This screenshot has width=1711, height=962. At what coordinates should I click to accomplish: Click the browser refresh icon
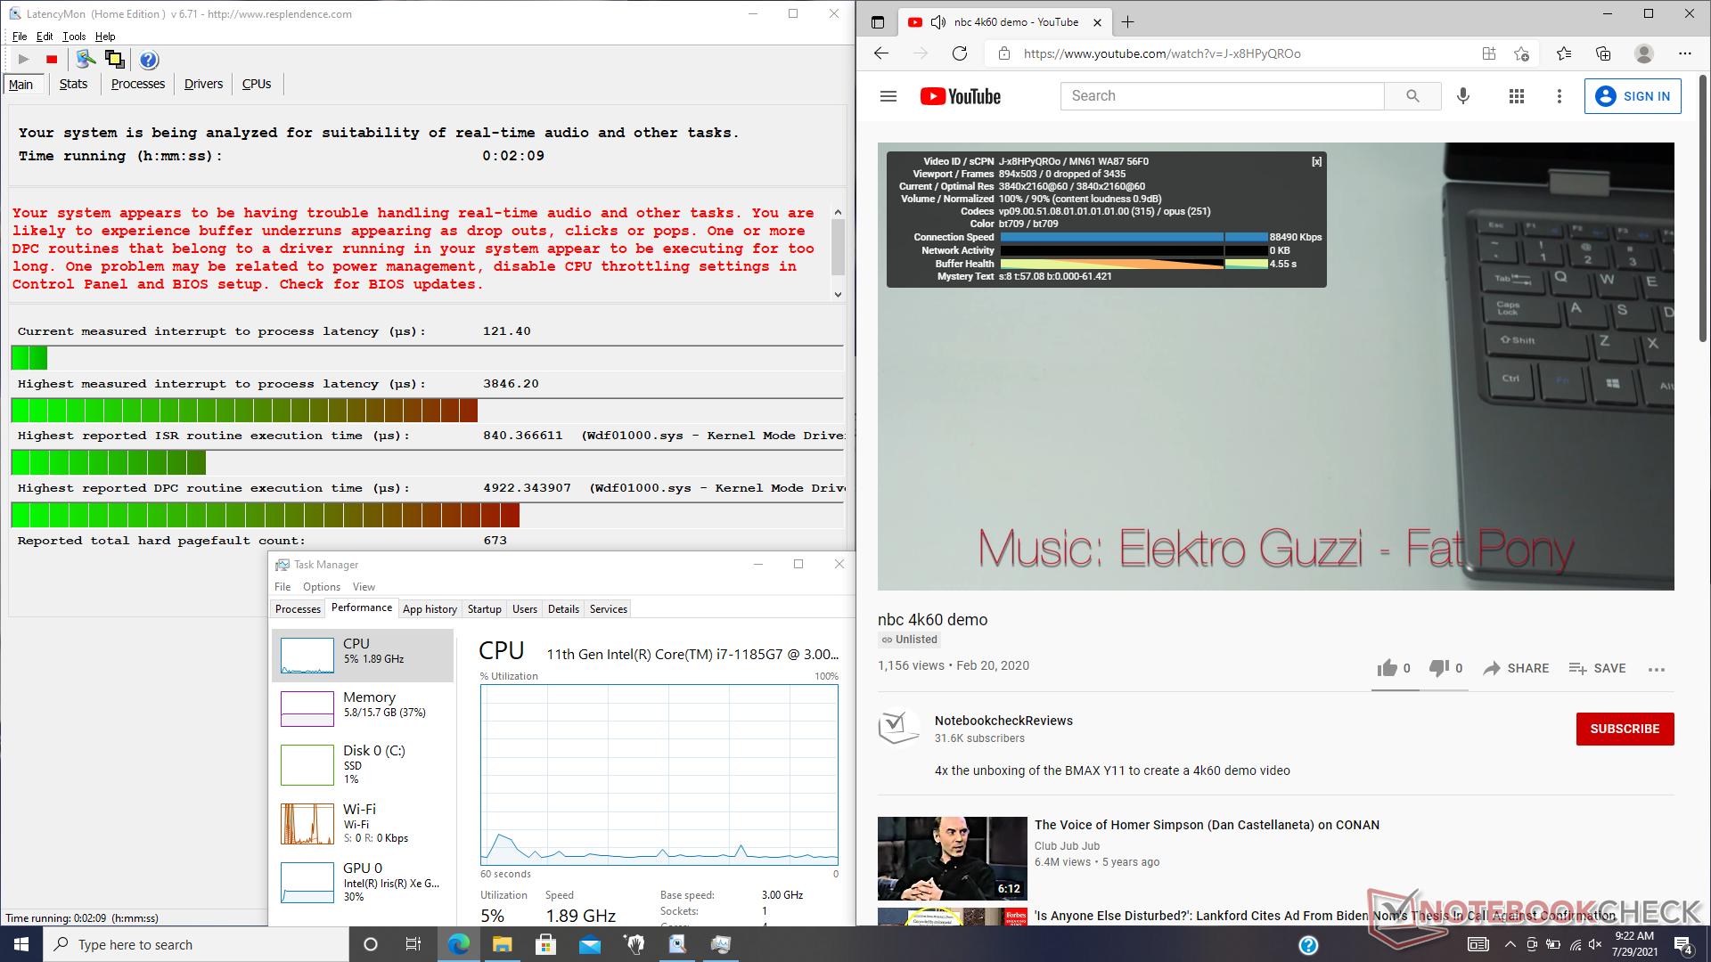[x=960, y=53]
